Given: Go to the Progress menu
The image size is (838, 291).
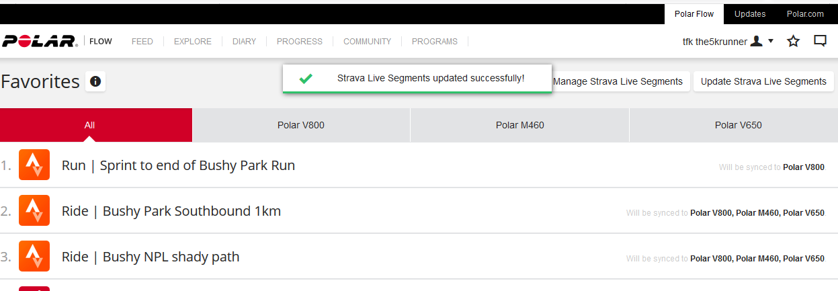Looking at the screenshot, I should pyautogui.click(x=300, y=42).
